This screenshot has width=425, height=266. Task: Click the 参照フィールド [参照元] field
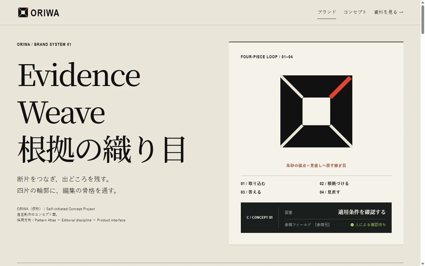(307, 225)
